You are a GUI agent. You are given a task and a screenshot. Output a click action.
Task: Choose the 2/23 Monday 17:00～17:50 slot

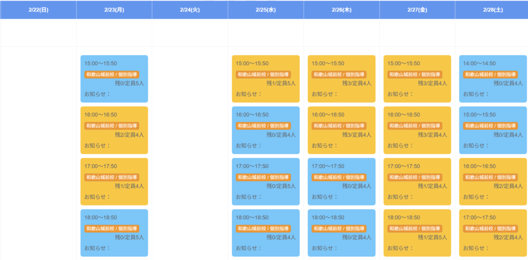[x=114, y=182]
